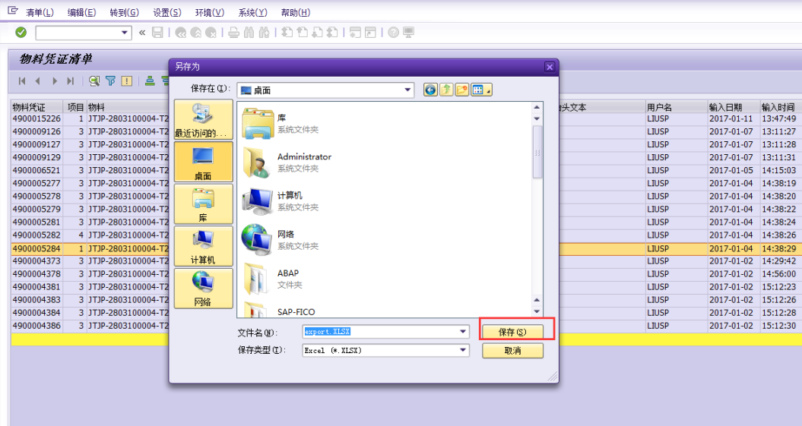Go to first entry in the list toolbar
This screenshot has width=802, height=426.
click(x=22, y=80)
